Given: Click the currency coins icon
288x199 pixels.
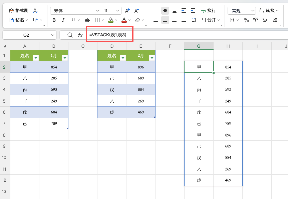Looking at the screenshot, I should (x=232, y=20).
